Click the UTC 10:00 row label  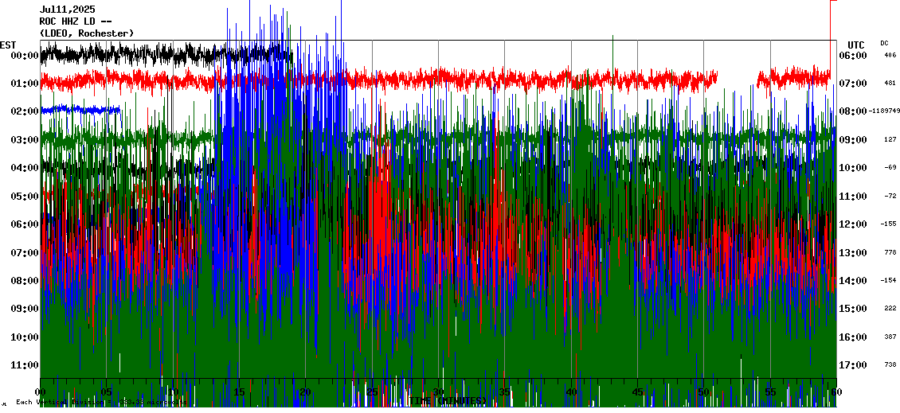pyautogui.click(x=853, y=168)
